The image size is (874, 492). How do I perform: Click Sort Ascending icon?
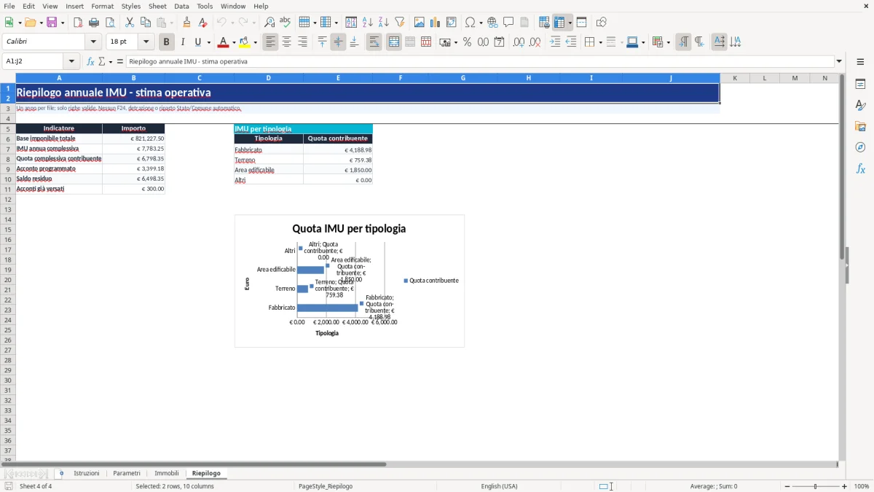coord(368,23)
